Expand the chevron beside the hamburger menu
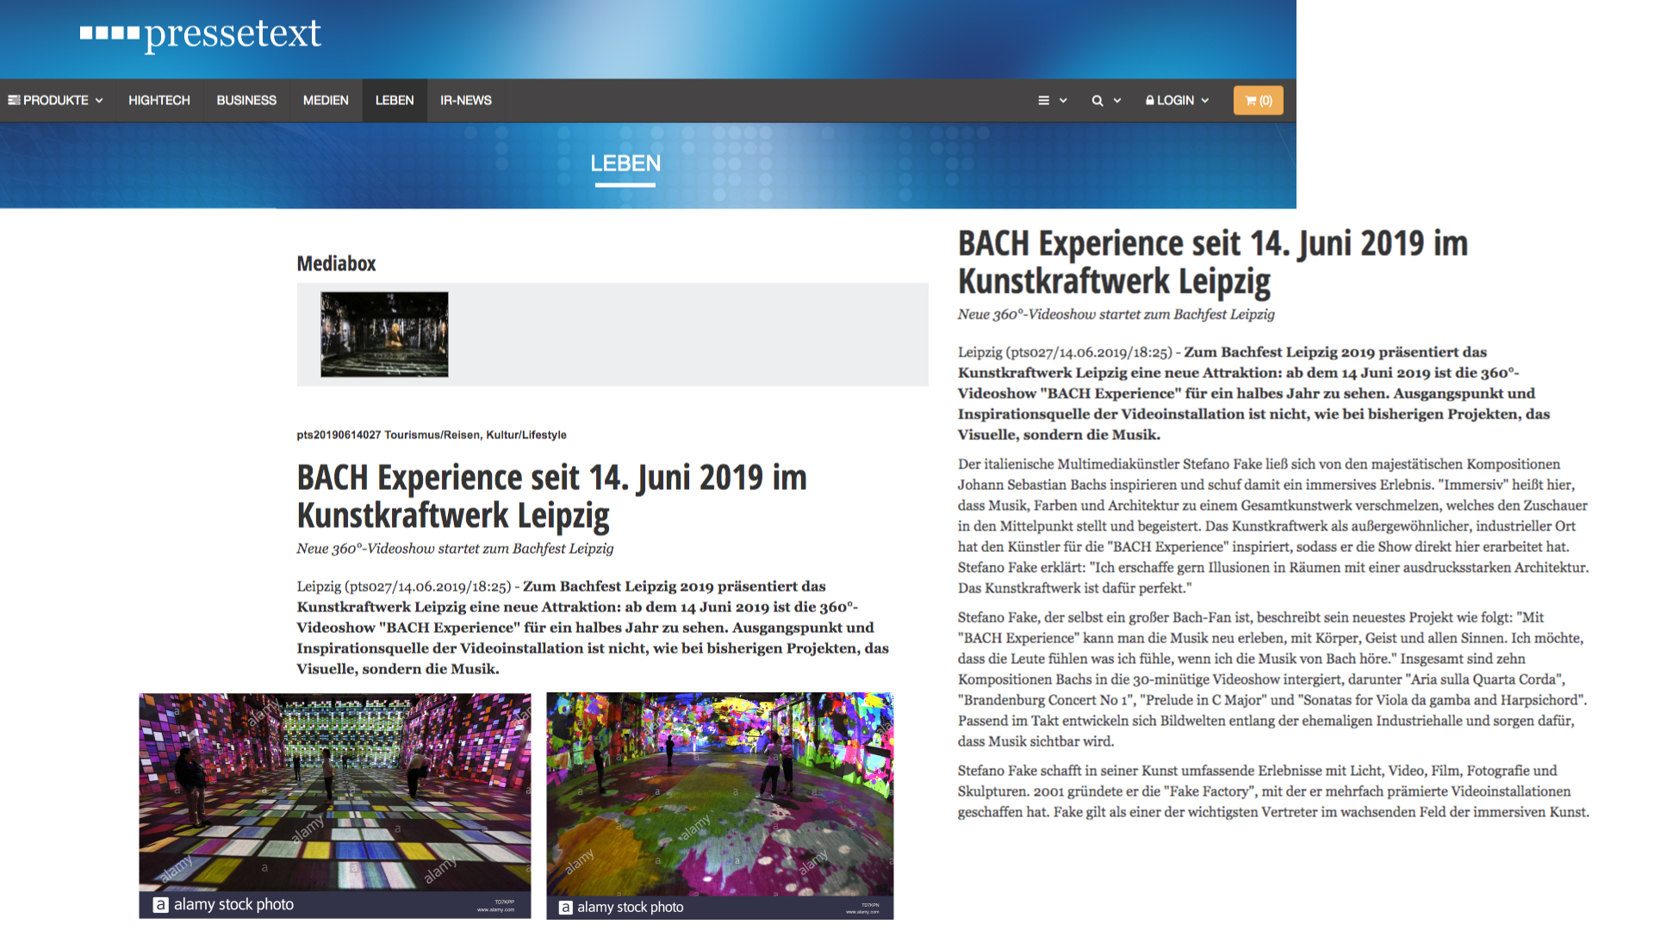 [1063, 101]
